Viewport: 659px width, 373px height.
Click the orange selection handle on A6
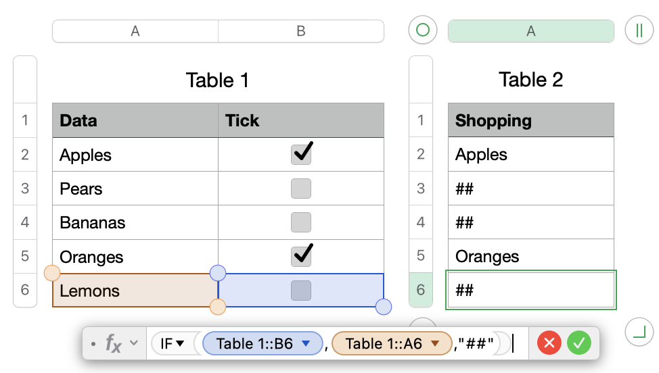tap(52, 273)
